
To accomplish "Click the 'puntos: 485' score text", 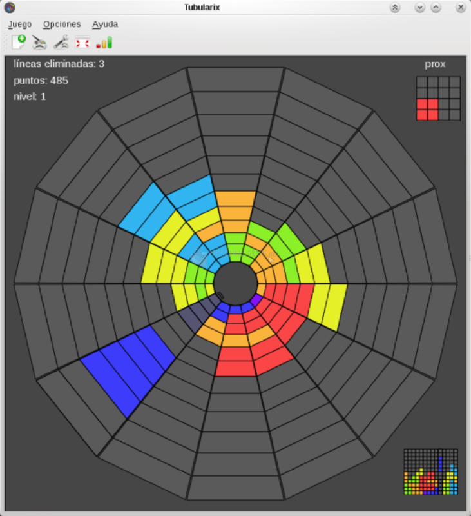I will (41, 81).
